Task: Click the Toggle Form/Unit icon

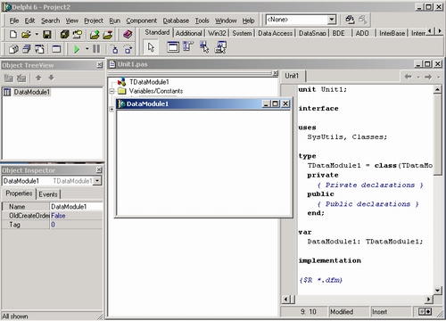Action: coord(39,49)
